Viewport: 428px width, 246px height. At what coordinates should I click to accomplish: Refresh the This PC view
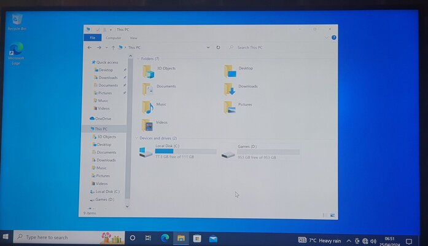click(x=218, y=47)
